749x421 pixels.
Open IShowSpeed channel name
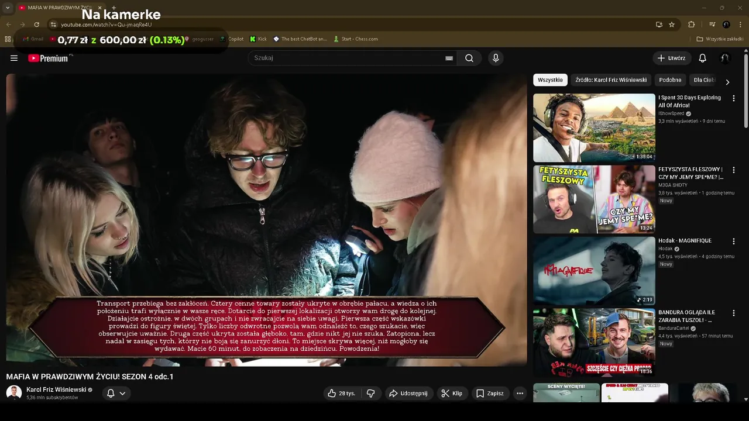point(671,113)
